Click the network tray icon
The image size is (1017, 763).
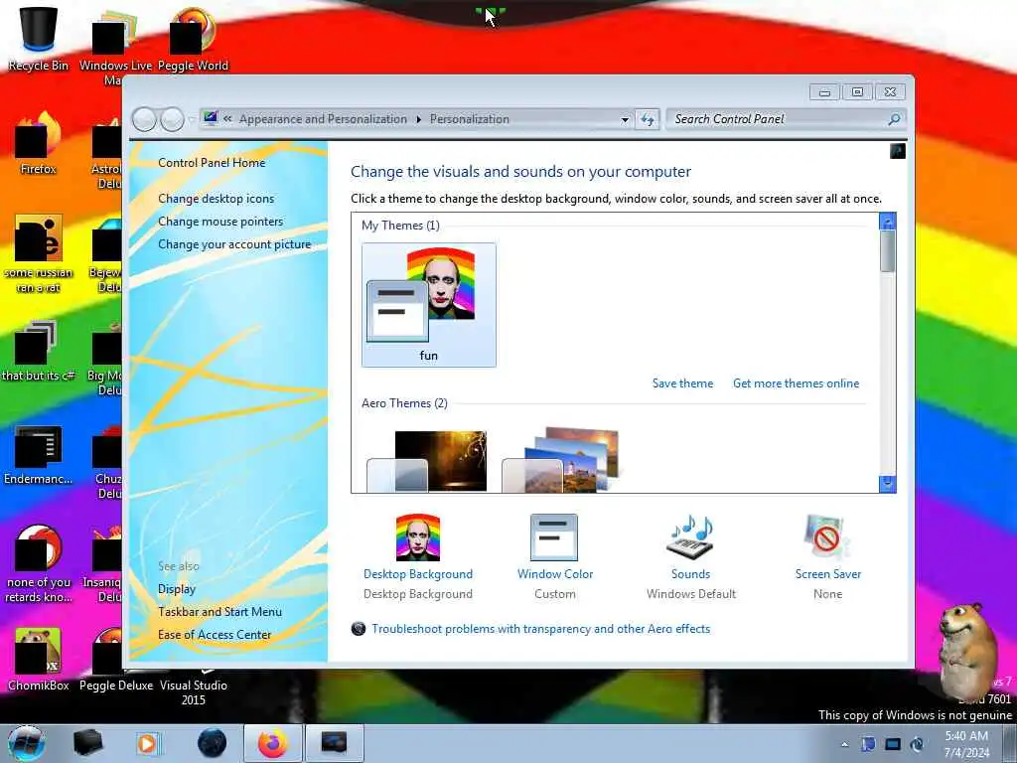point(893,744)
